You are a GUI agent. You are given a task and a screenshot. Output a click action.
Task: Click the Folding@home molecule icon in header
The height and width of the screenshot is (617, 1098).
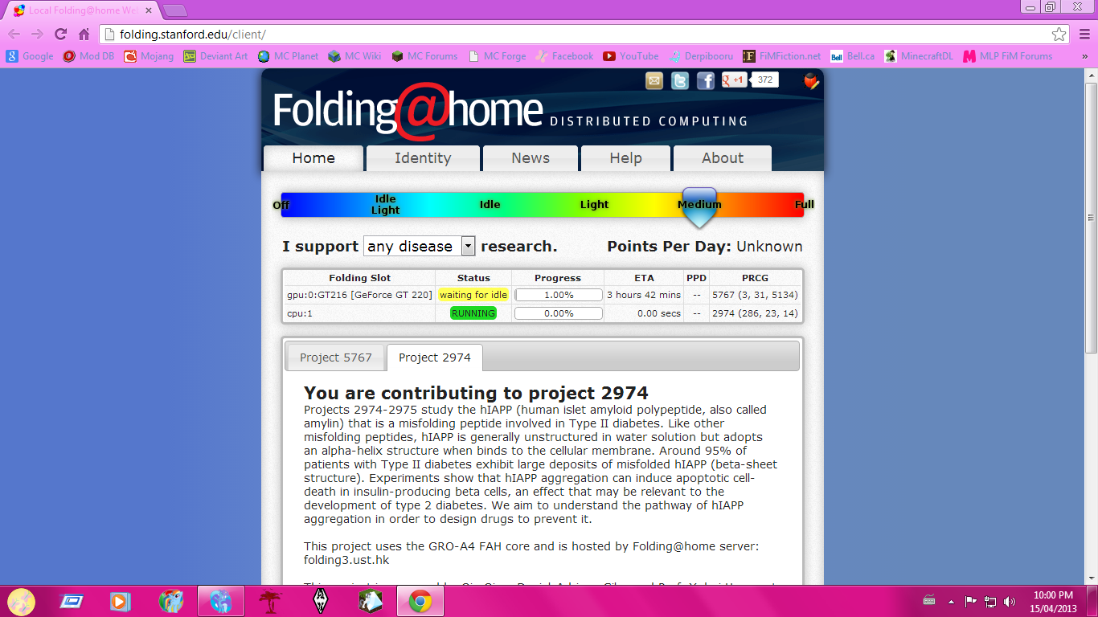[812, 80]
